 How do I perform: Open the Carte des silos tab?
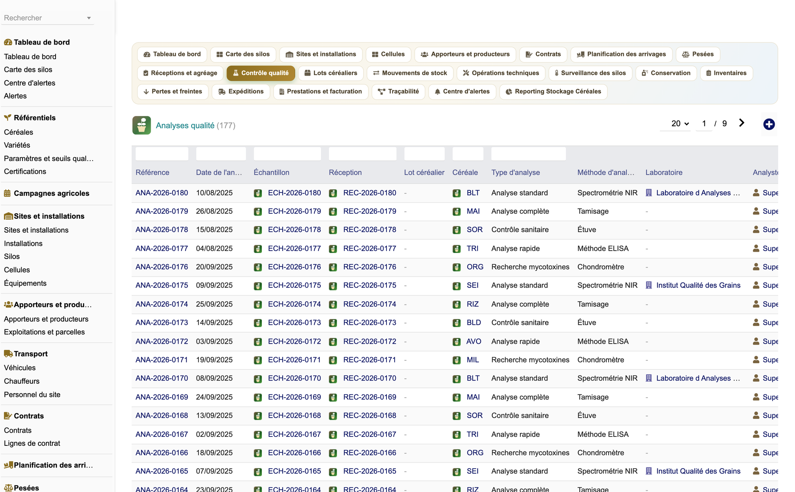click(x=243, y=54)
